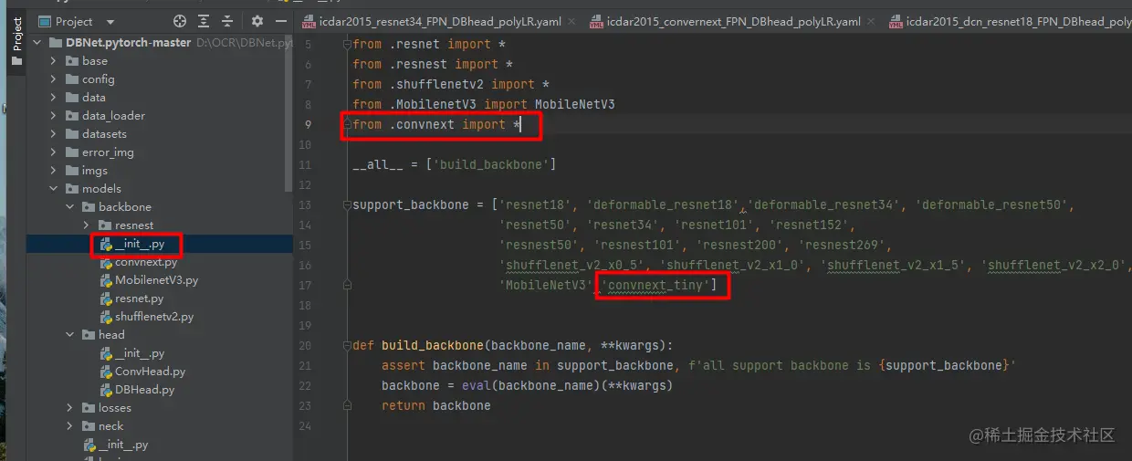This screenshot has height=461, width=1132.
Task: Collapse the models folder
Action: coord(54,189)
